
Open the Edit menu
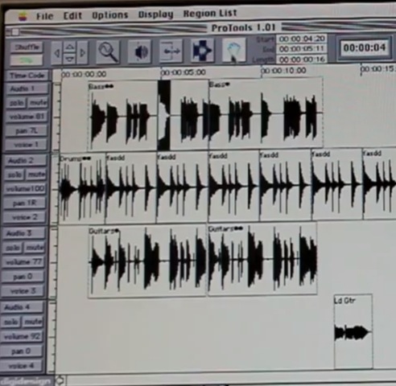(x=72, y=16)
